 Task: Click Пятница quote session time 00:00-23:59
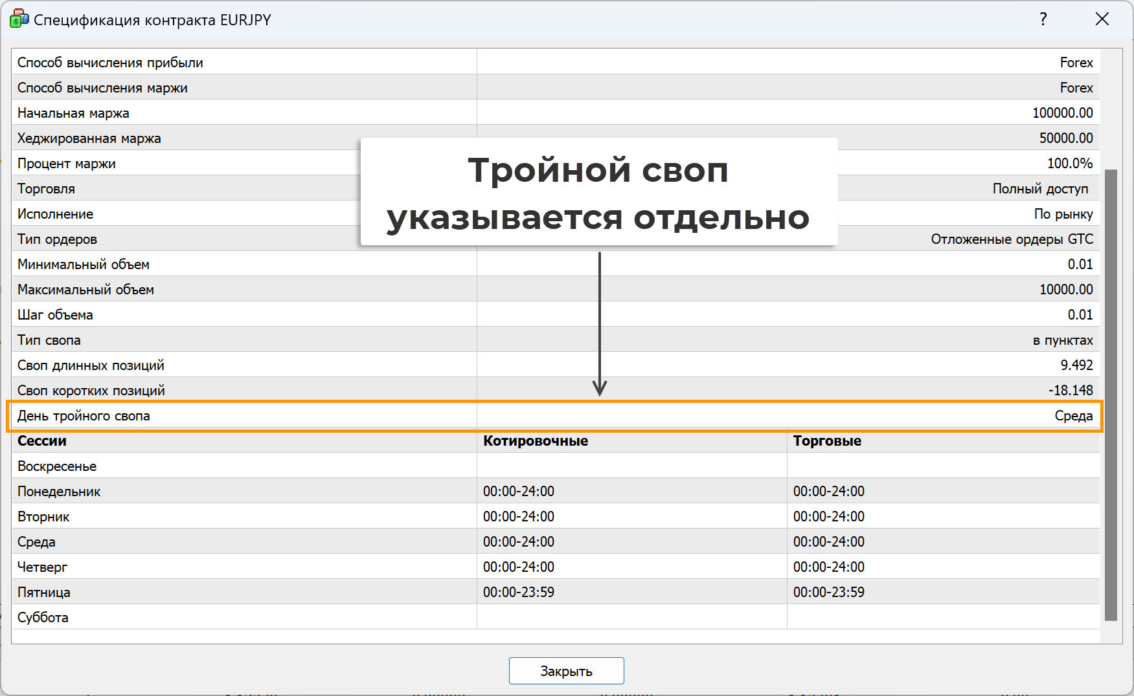(x=518, y=593)
